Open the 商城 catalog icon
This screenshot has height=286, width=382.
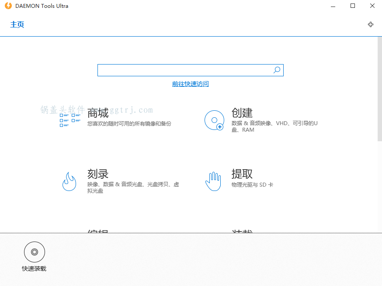pyautogui.click(x=70, y=120)
